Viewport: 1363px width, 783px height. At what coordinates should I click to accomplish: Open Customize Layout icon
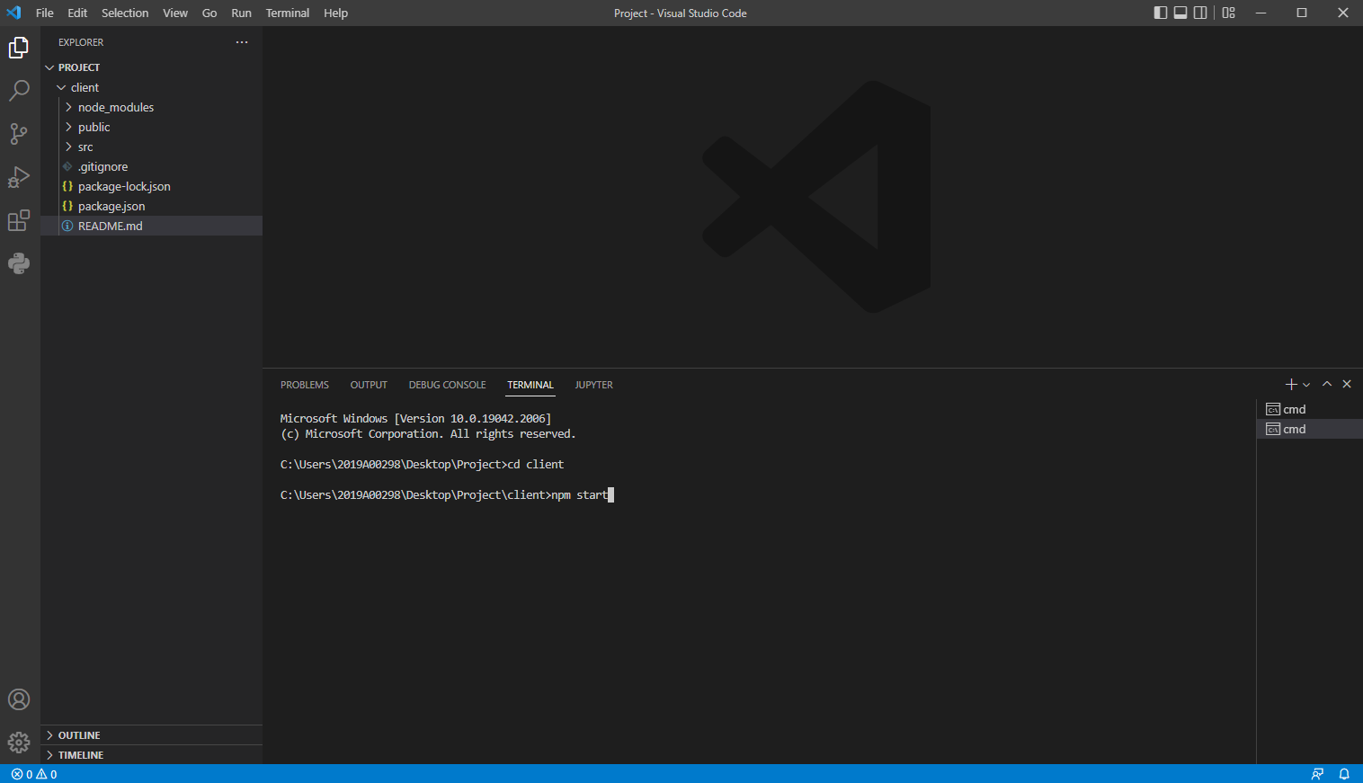point(1229,13)
